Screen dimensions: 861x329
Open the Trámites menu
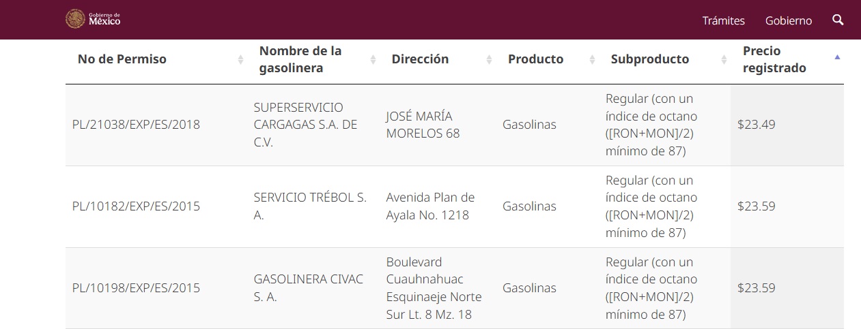pos(723,20)
